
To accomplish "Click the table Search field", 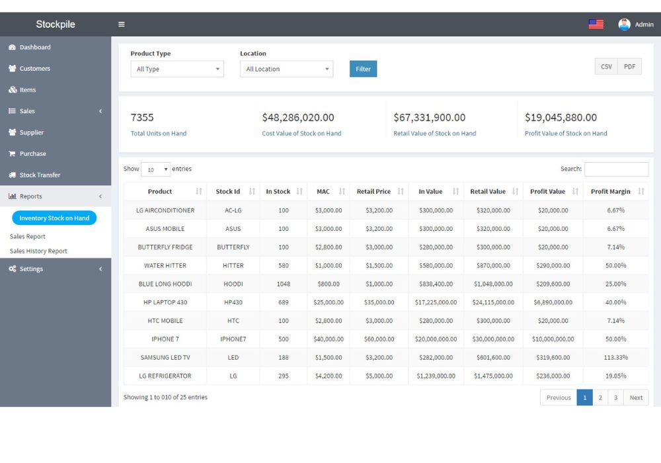I will tap(616, 169).
